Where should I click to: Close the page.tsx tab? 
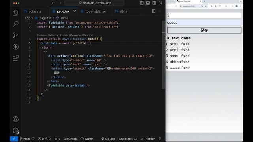[74, 11]
